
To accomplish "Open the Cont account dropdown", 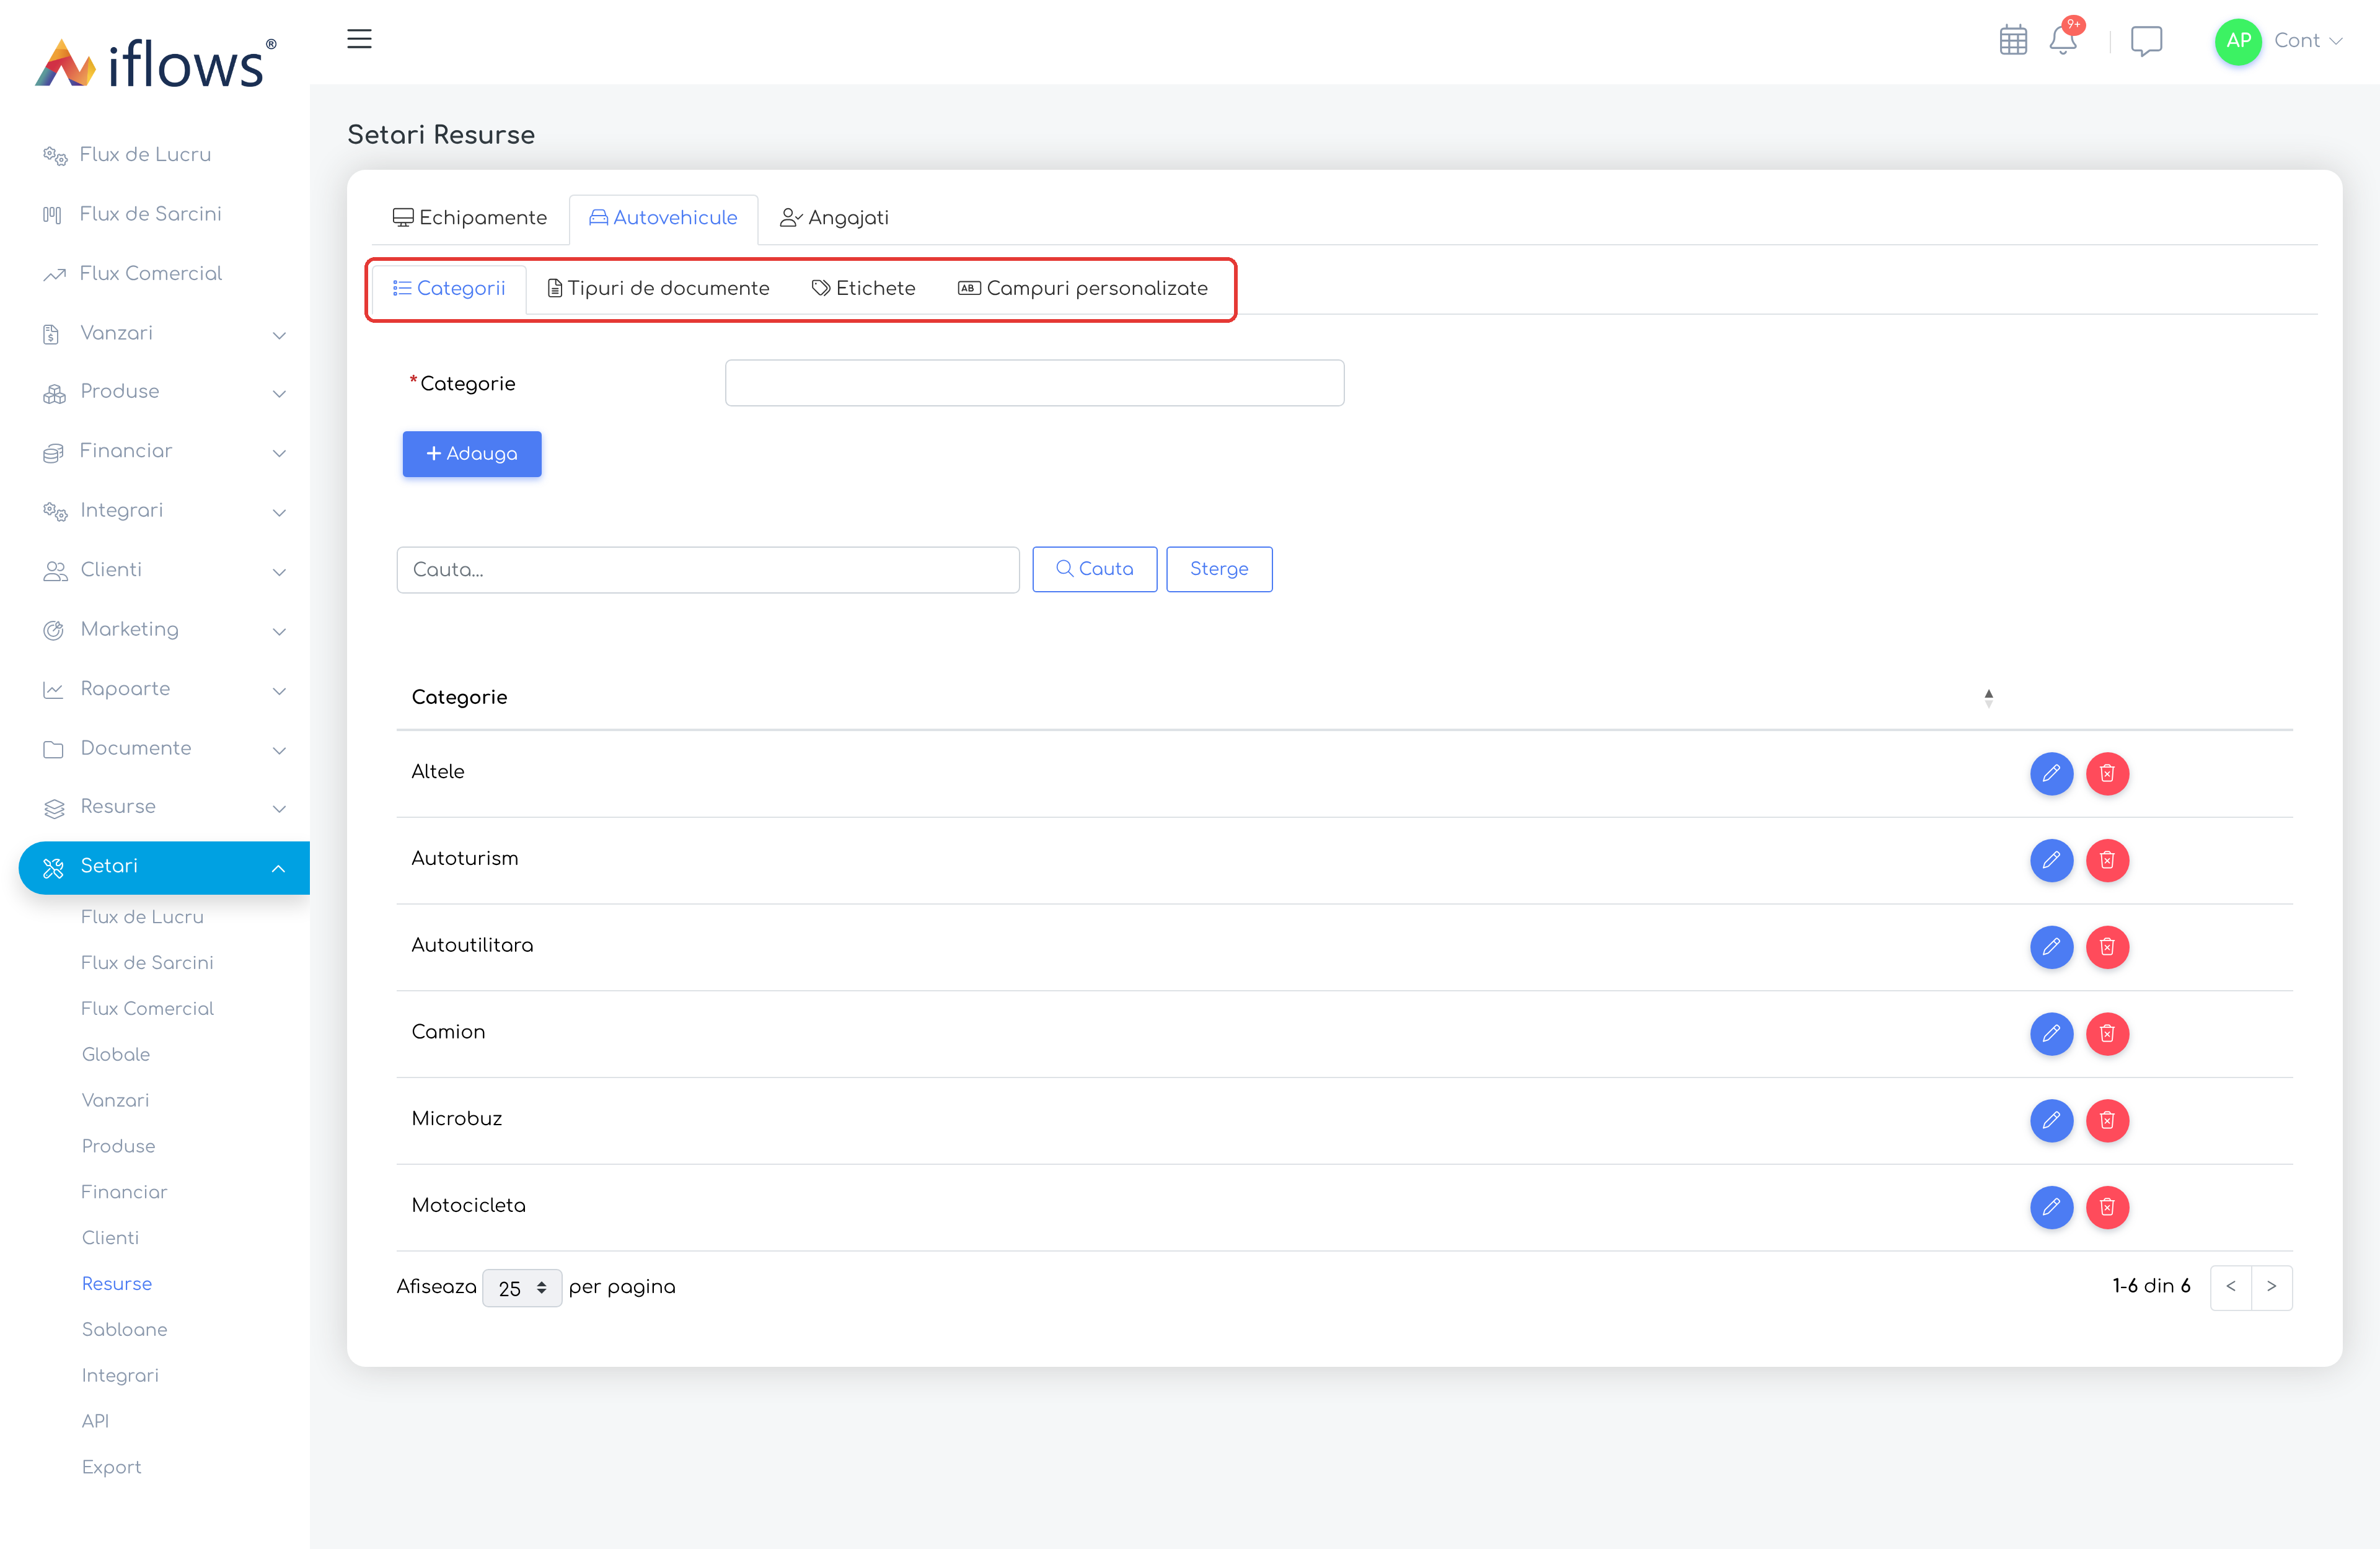I will (x=2308, y=41).
